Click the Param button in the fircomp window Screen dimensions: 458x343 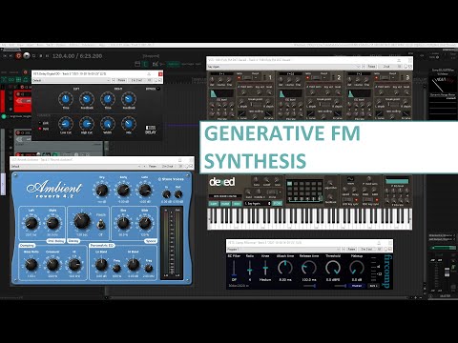pos(351,250)
